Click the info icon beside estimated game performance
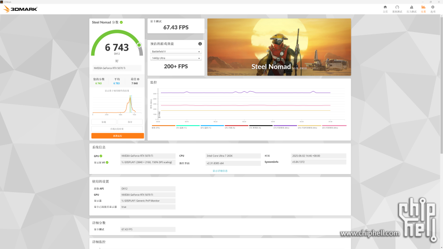 point(200,44)
